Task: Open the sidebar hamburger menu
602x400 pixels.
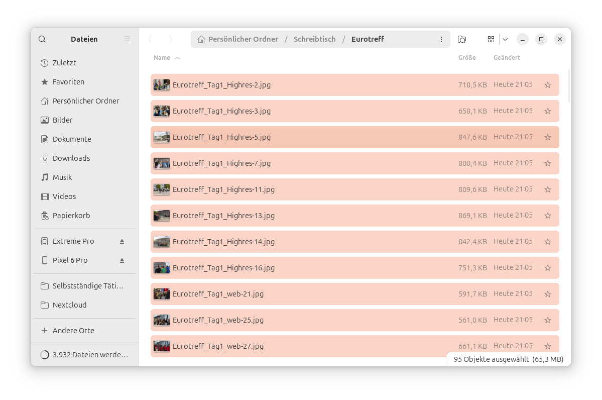Action: point(127,39)
